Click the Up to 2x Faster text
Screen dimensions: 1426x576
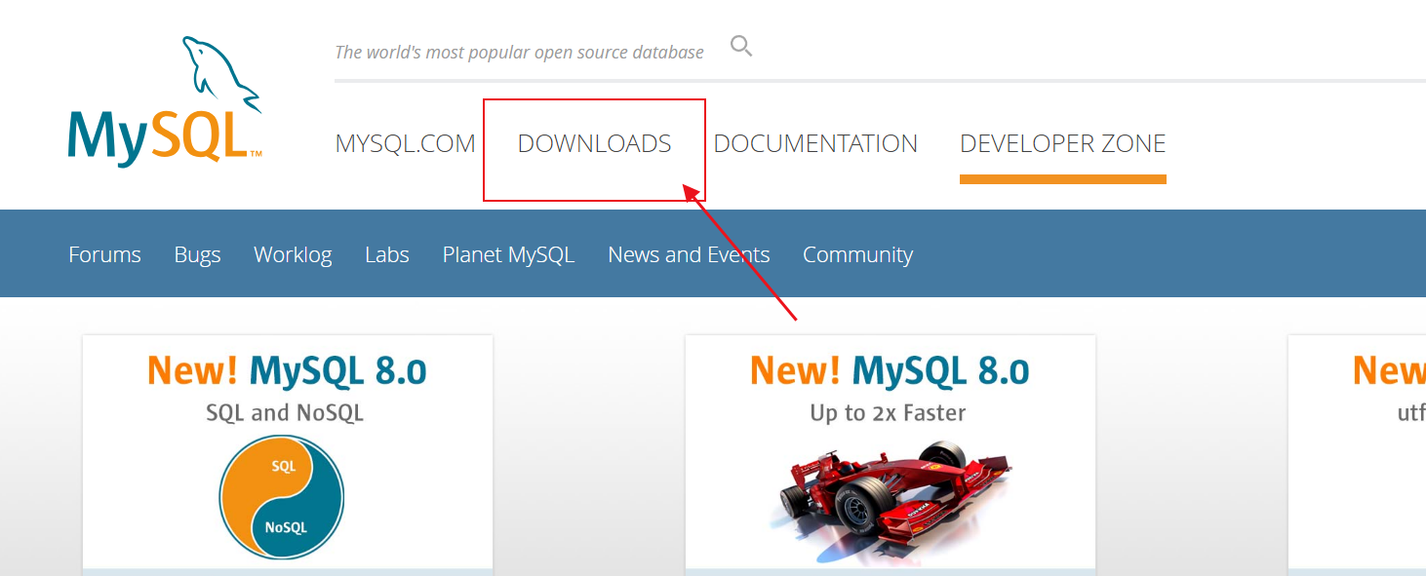tap(888, 413)
